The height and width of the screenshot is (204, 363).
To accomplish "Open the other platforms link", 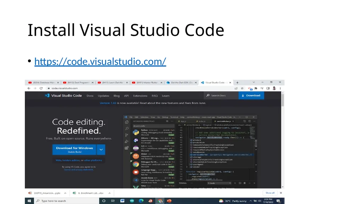I will [93, 160].
